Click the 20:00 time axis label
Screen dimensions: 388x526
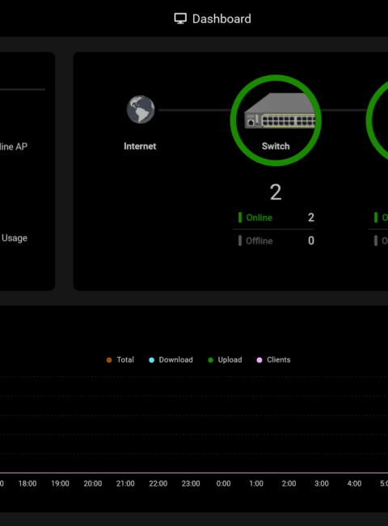[93, 483]
